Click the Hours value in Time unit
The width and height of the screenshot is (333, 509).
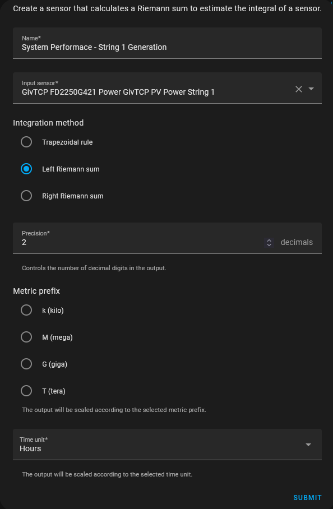30,448
